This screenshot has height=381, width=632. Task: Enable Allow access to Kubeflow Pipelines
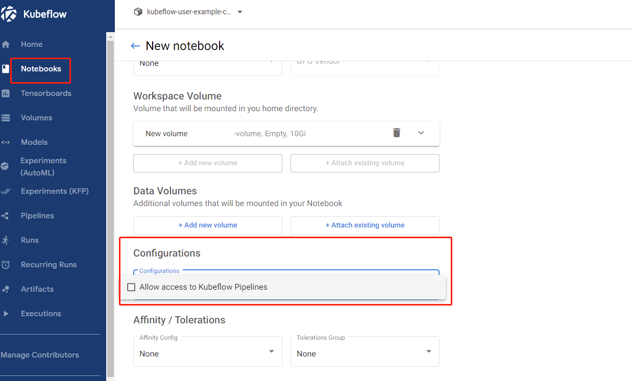tap(131, 287)
